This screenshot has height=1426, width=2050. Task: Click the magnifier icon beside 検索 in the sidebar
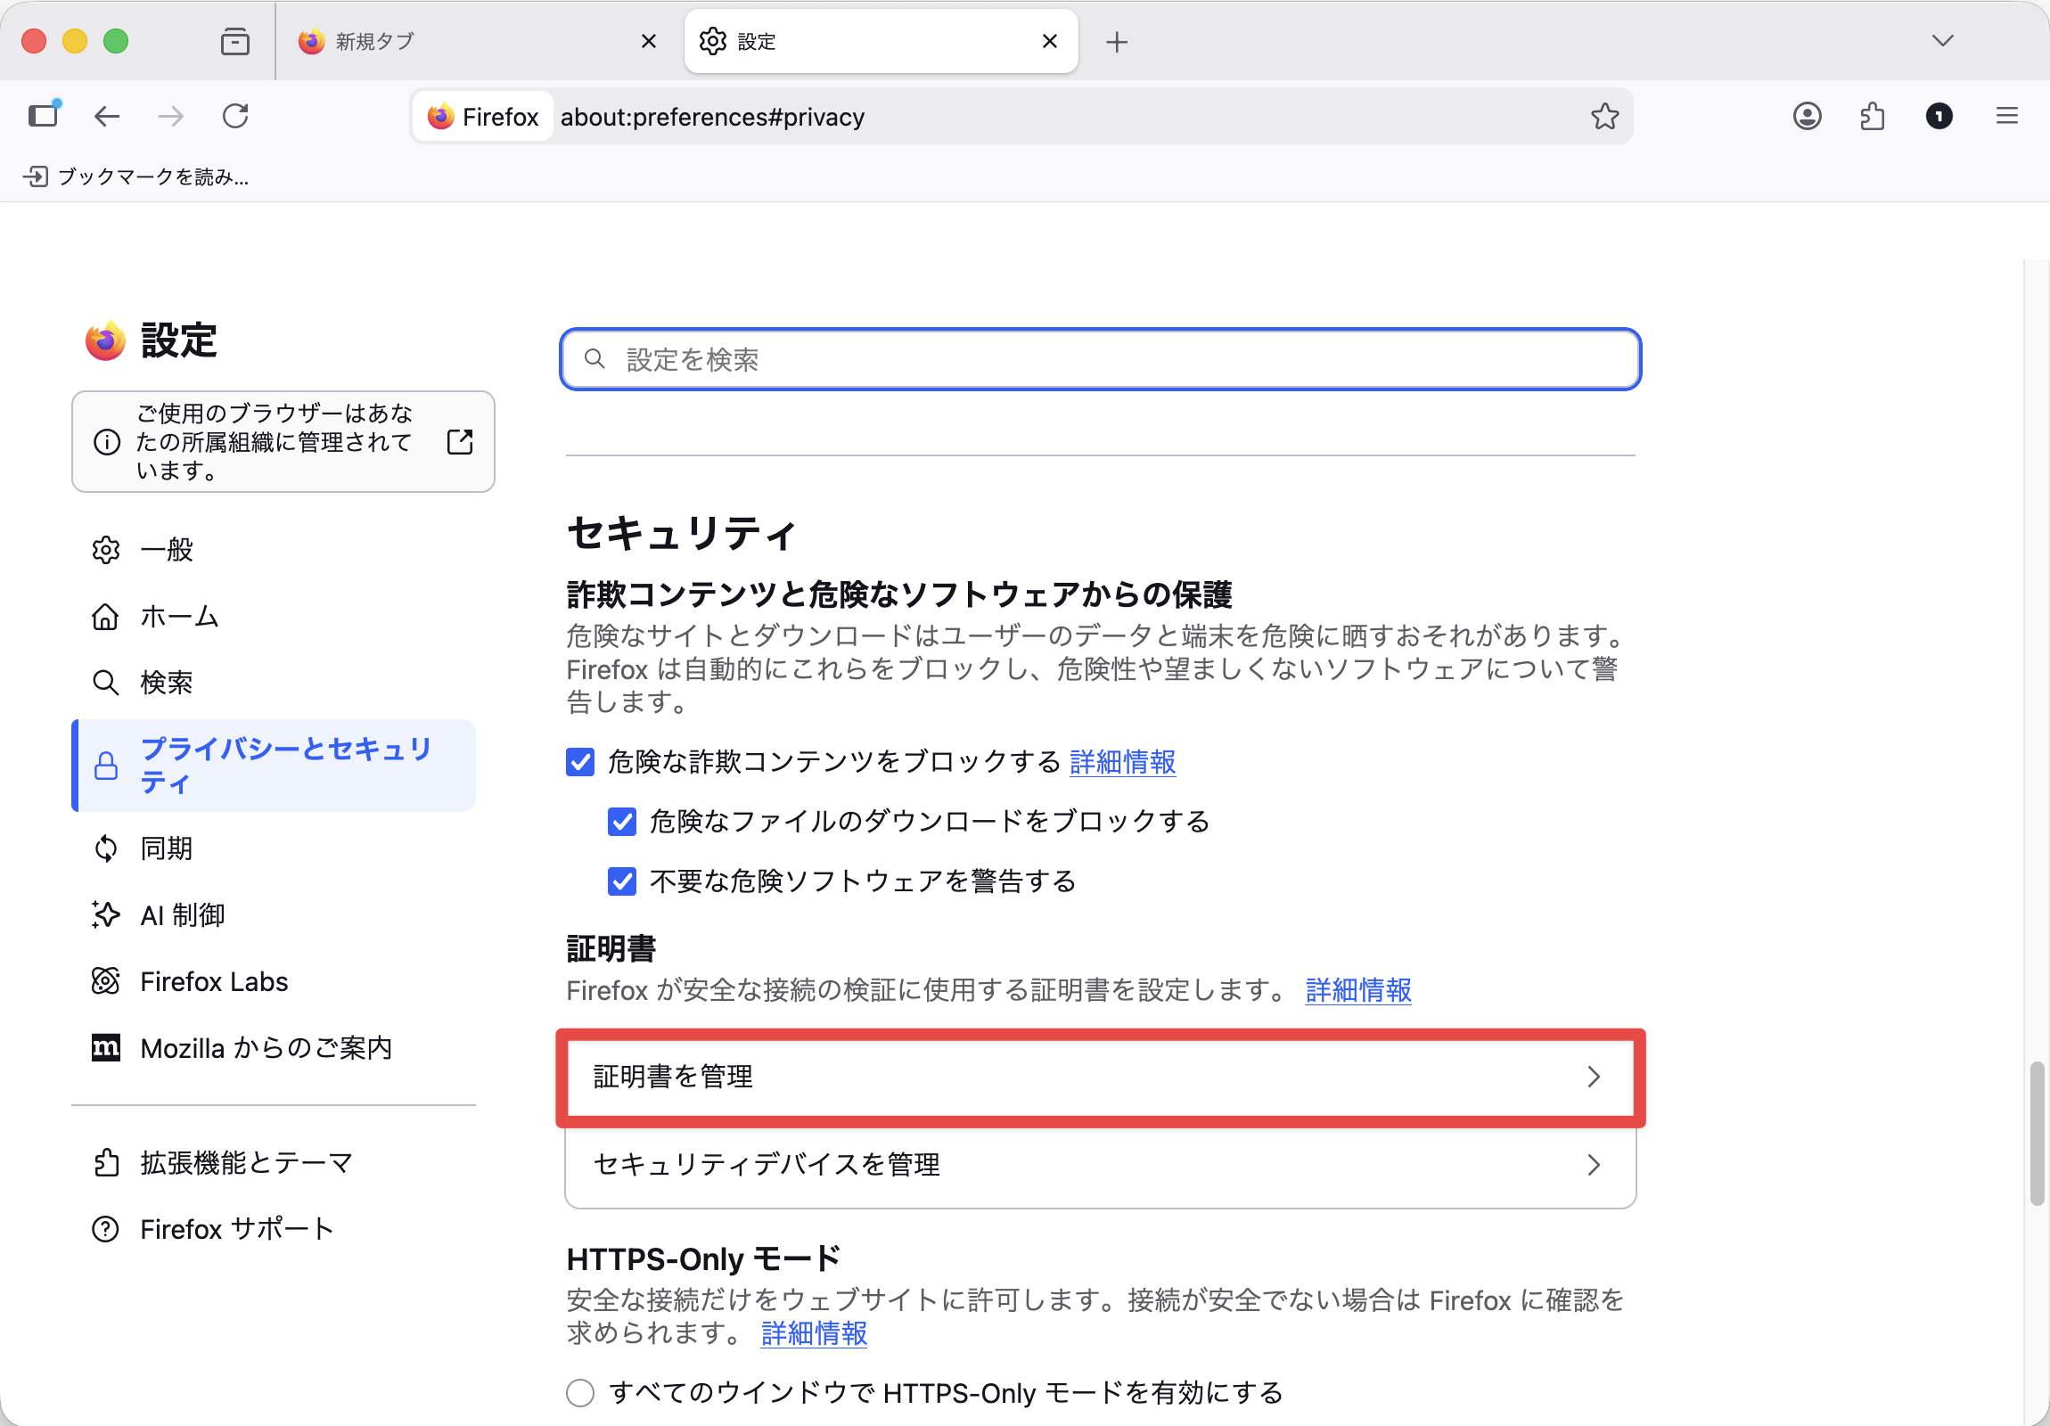coord(105,682)
